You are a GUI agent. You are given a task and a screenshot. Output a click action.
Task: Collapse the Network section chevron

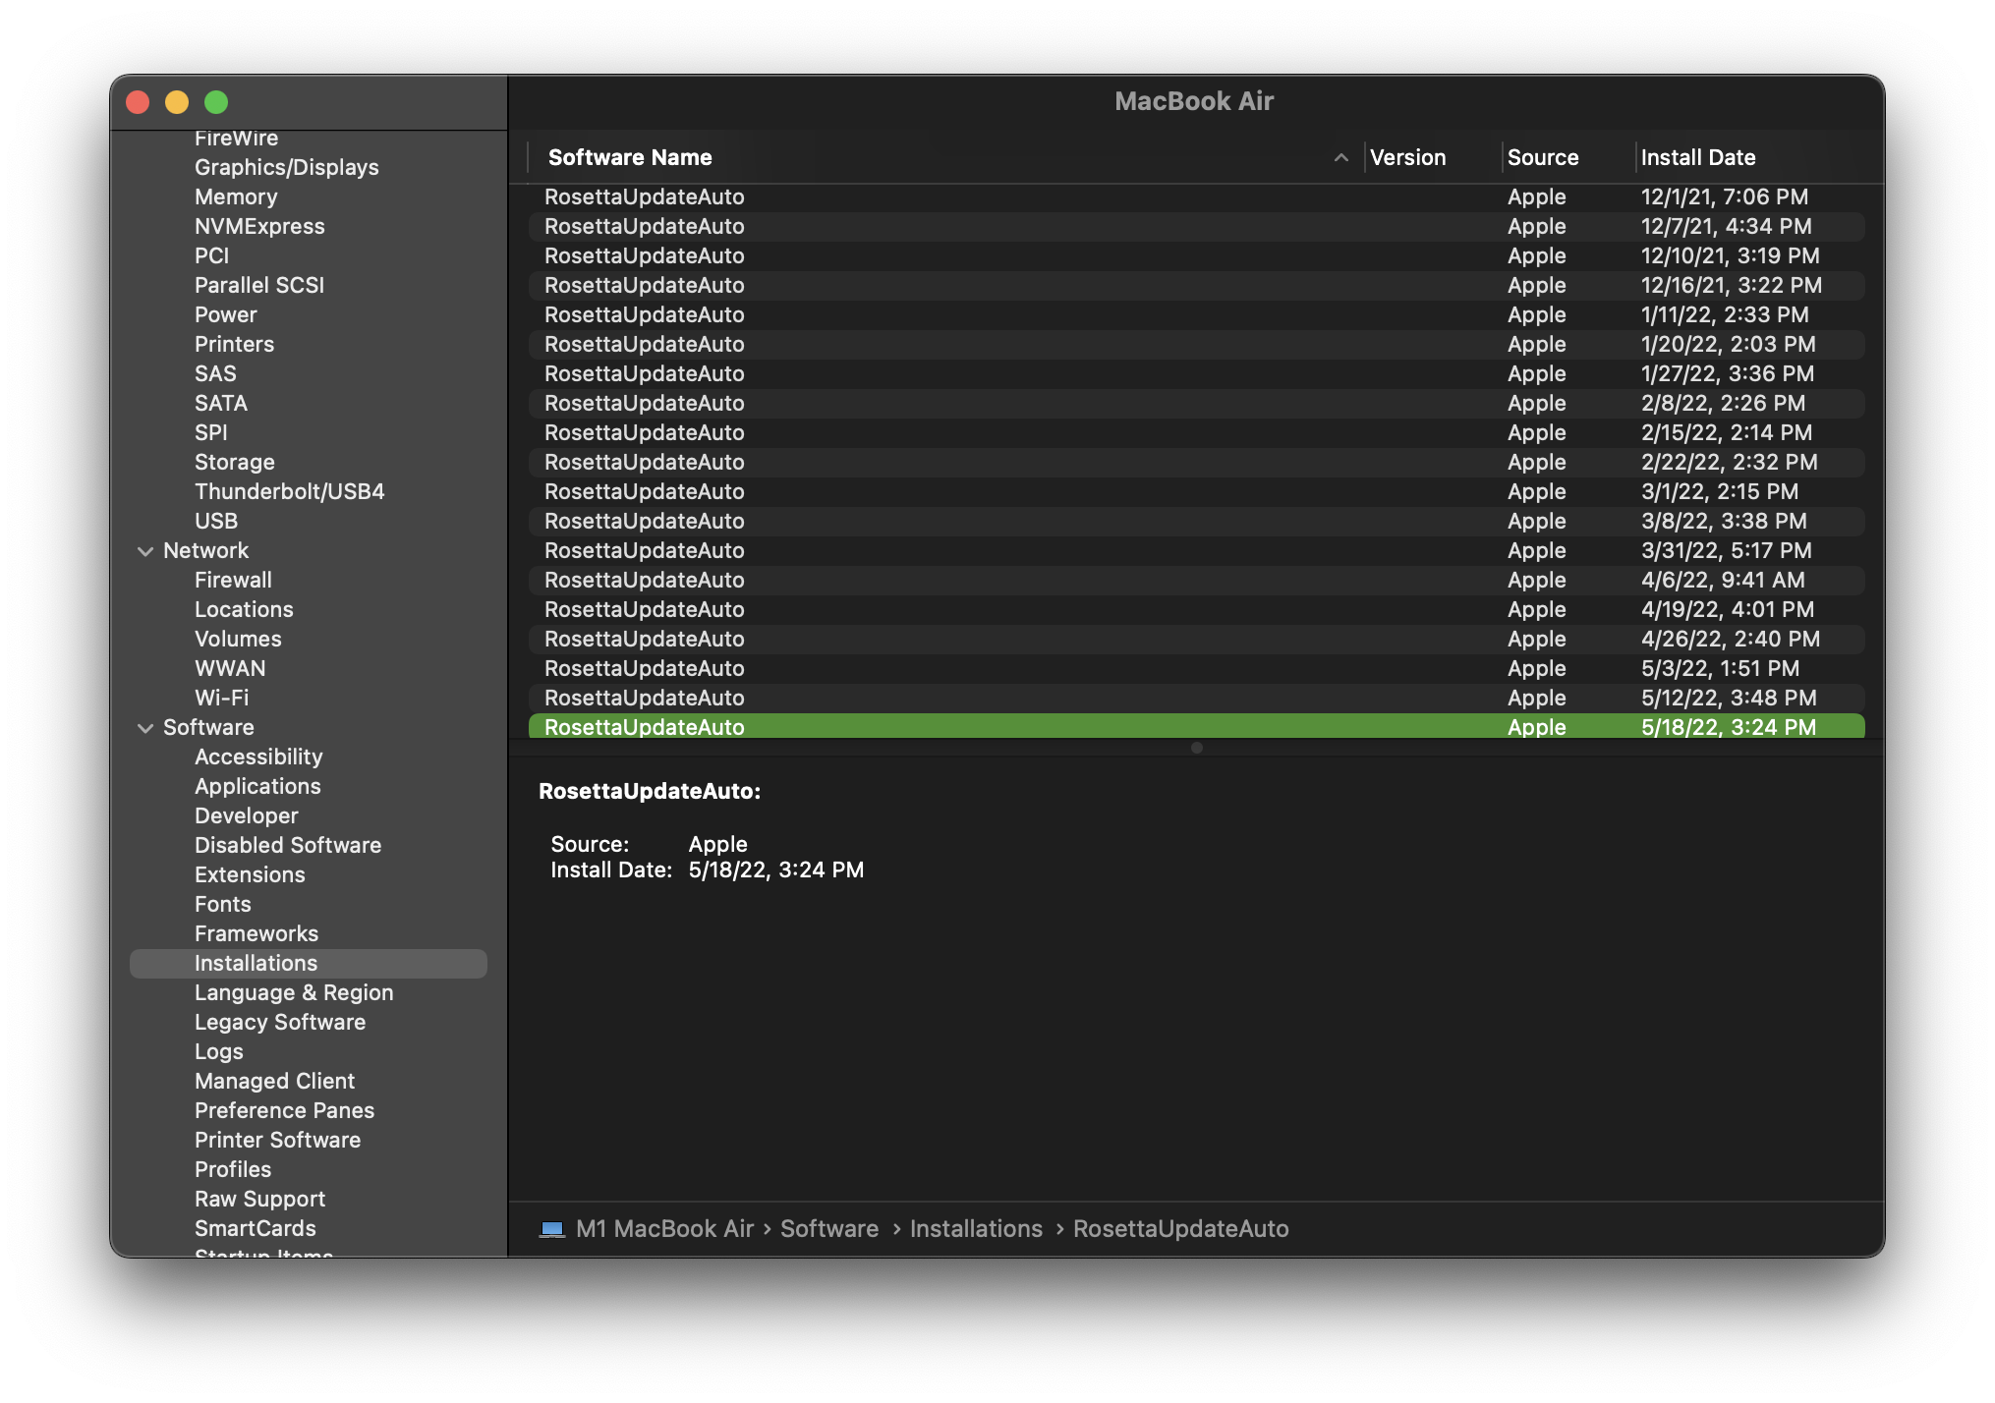point(145,551)
